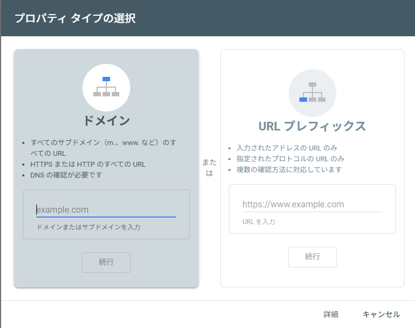Image resolution: width=415 pixels, height=328 pixels.
Task: Click the 'または' separator text between cards
Action: pyautogui.click(x=209, y=168)
